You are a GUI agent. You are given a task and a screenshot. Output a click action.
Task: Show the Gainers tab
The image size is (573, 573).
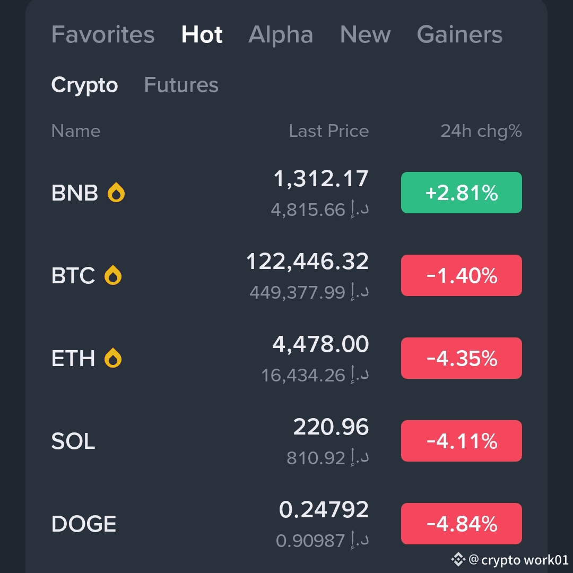(459, 35)
